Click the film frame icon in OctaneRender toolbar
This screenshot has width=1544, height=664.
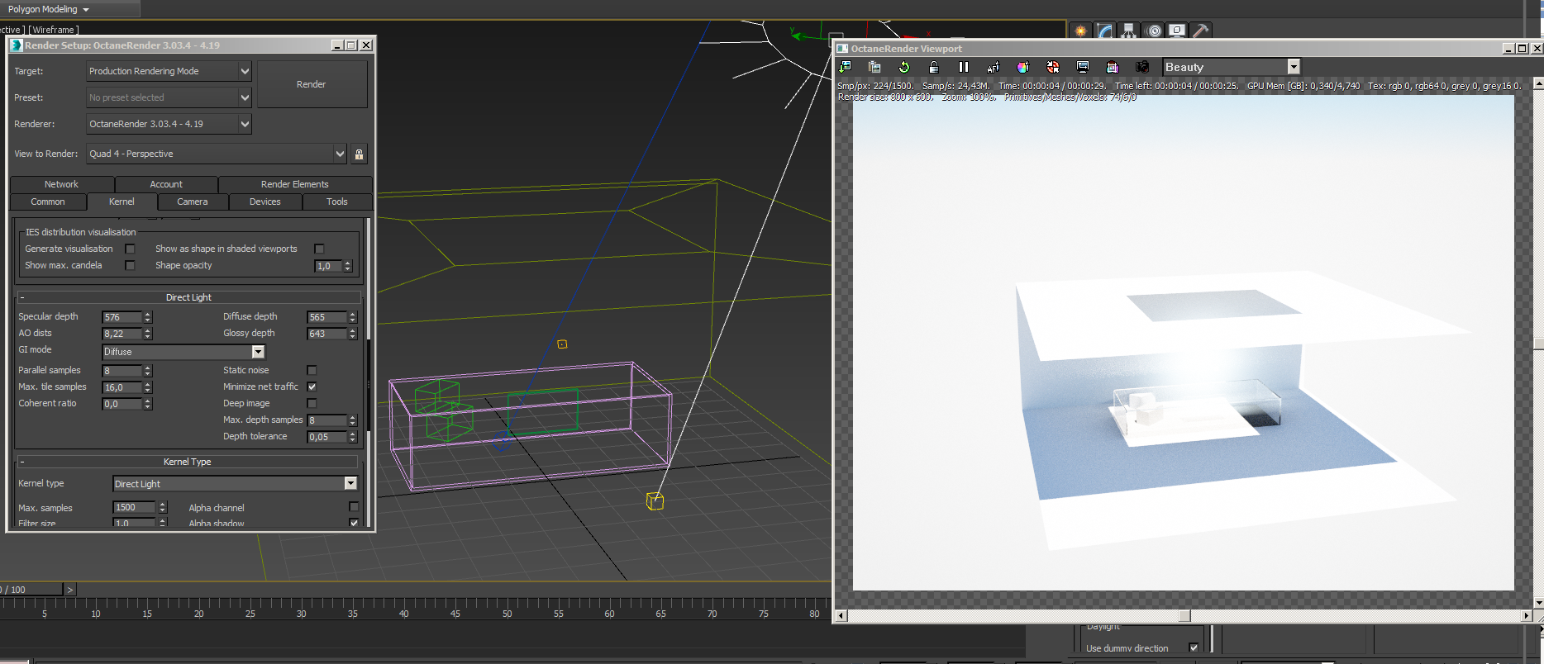1113,67
